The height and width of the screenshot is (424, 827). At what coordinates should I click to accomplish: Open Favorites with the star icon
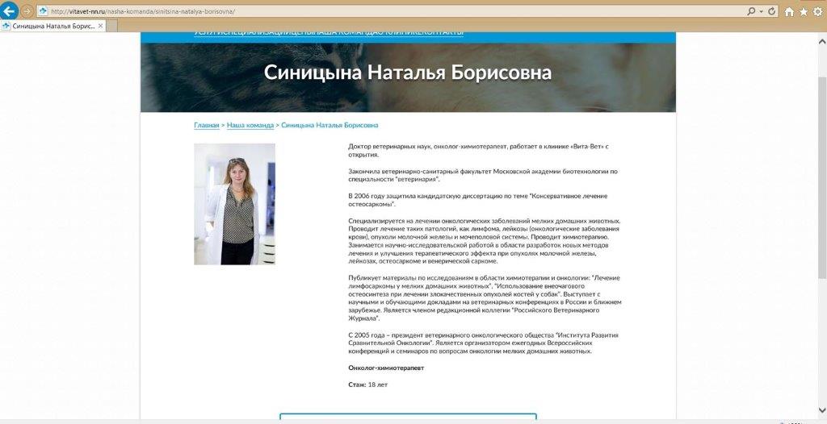pos(804,11)
